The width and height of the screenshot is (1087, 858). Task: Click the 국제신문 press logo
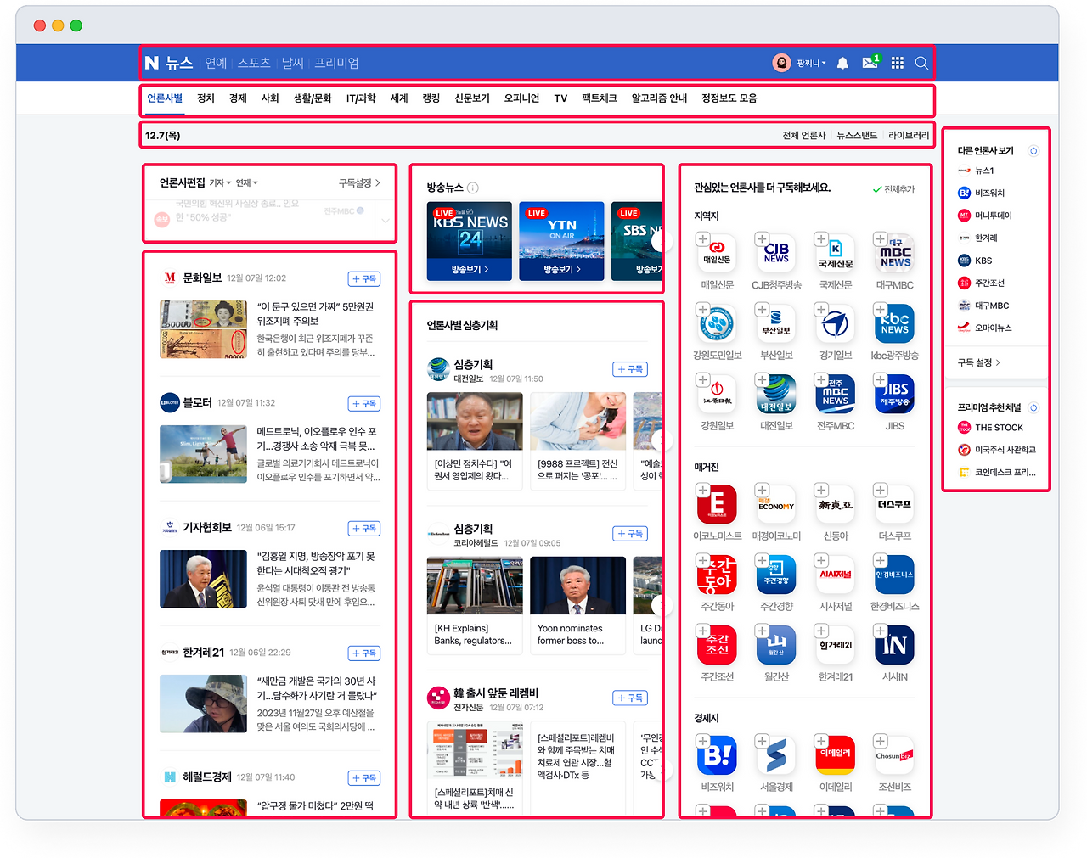coord(836,254)
